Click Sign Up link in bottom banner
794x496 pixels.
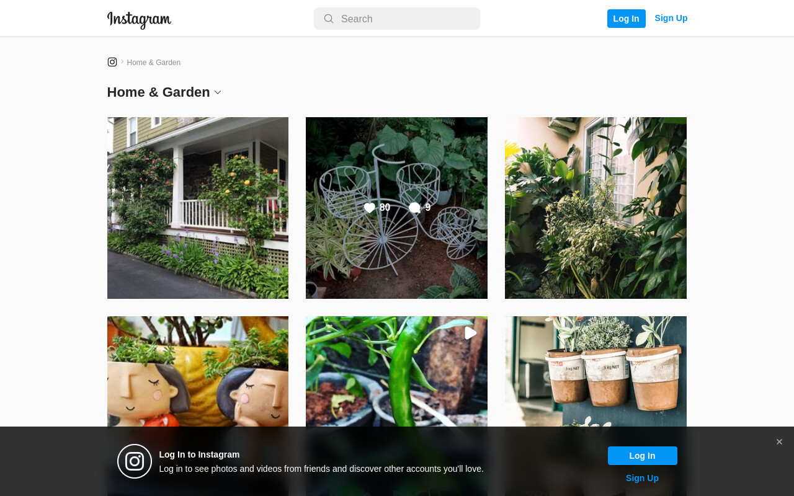click(x=642, y=478)
